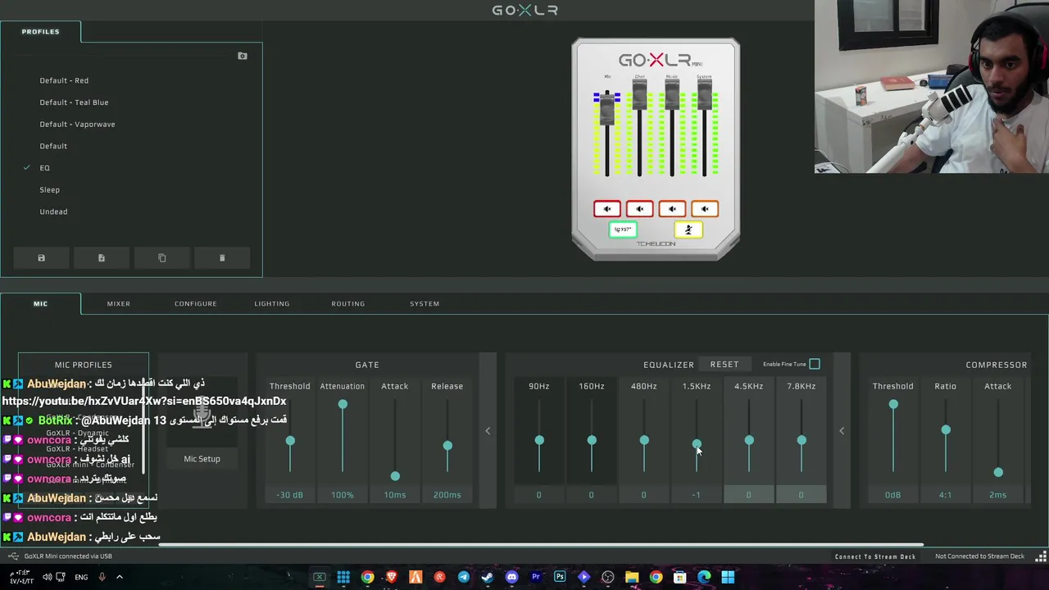
Task: Open the Windows Start menu
Action: [728, 577]
